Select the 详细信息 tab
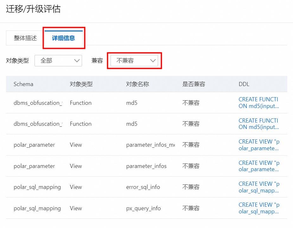This screenshot has height=228, width=293. [64, 38]
